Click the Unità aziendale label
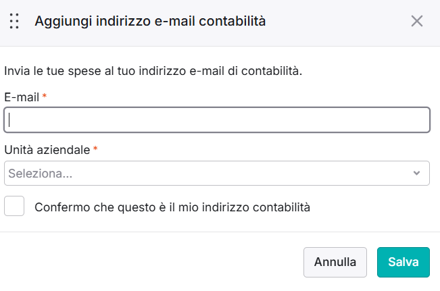The width and height of the screenshot is (440, 291). [x=47, y=150]
